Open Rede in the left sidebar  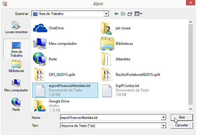click(16, 105)
